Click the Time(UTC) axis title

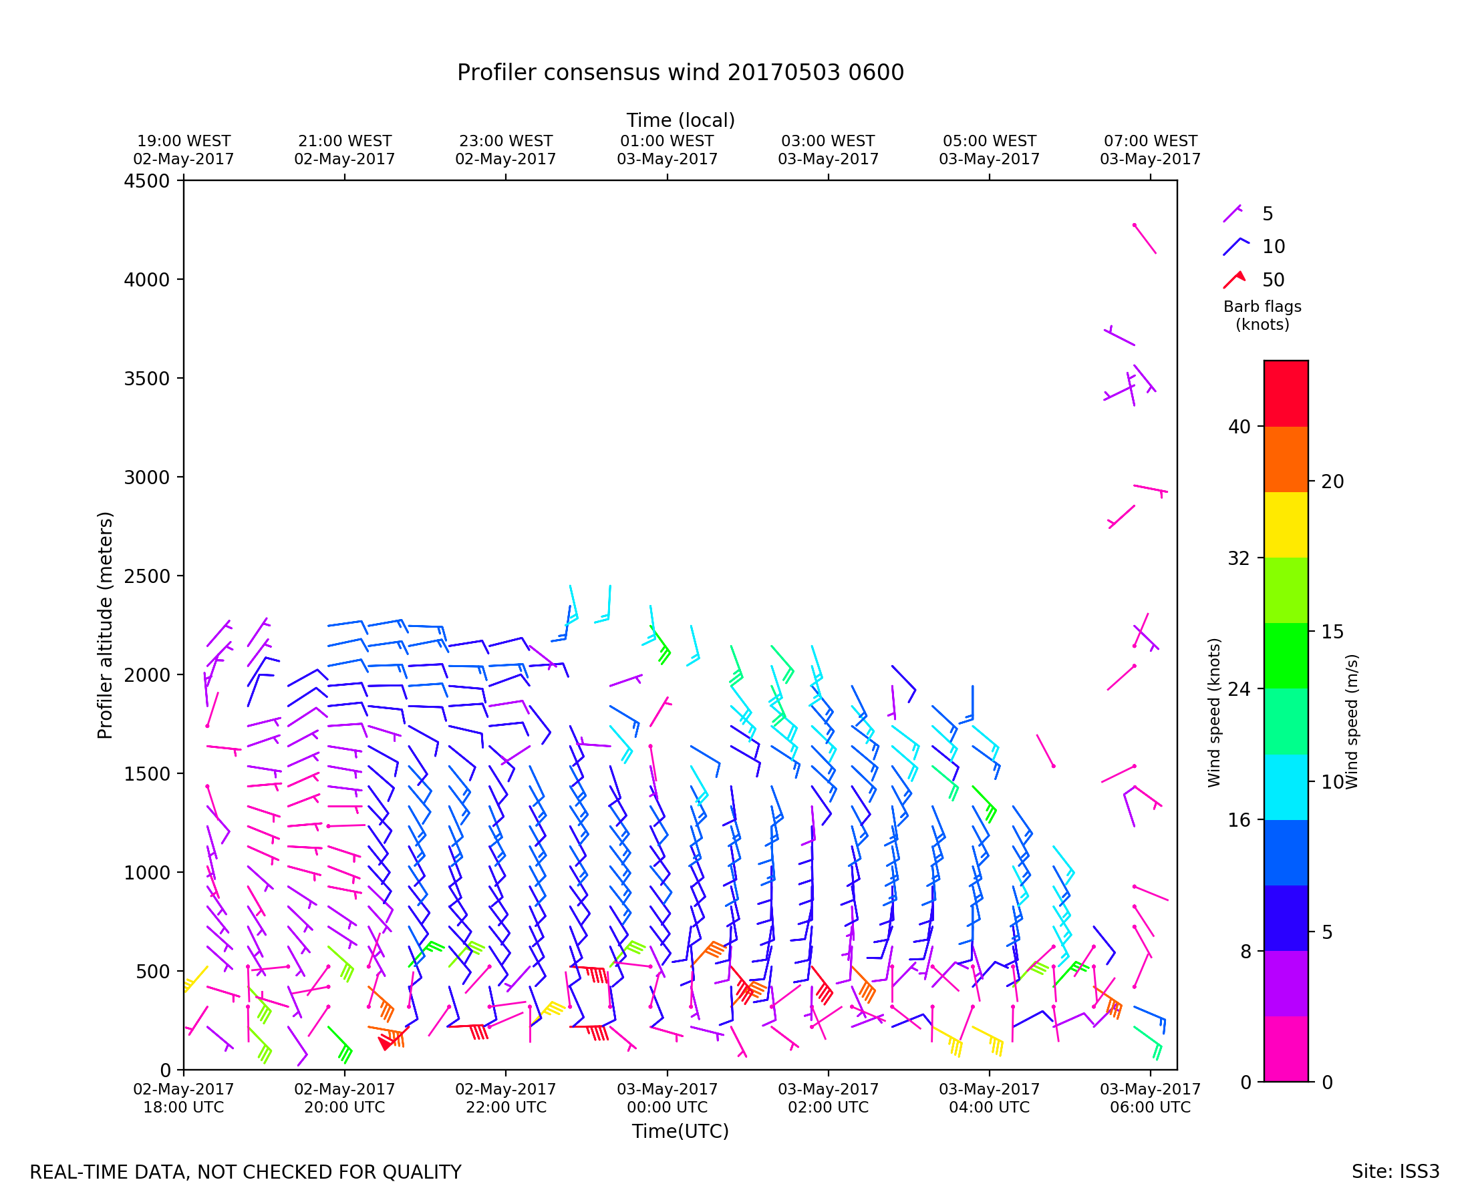(x=680, y=1131)
